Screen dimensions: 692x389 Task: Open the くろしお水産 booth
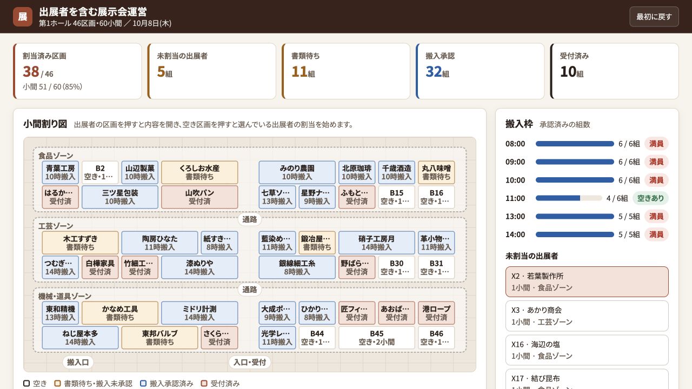(199, 172)
